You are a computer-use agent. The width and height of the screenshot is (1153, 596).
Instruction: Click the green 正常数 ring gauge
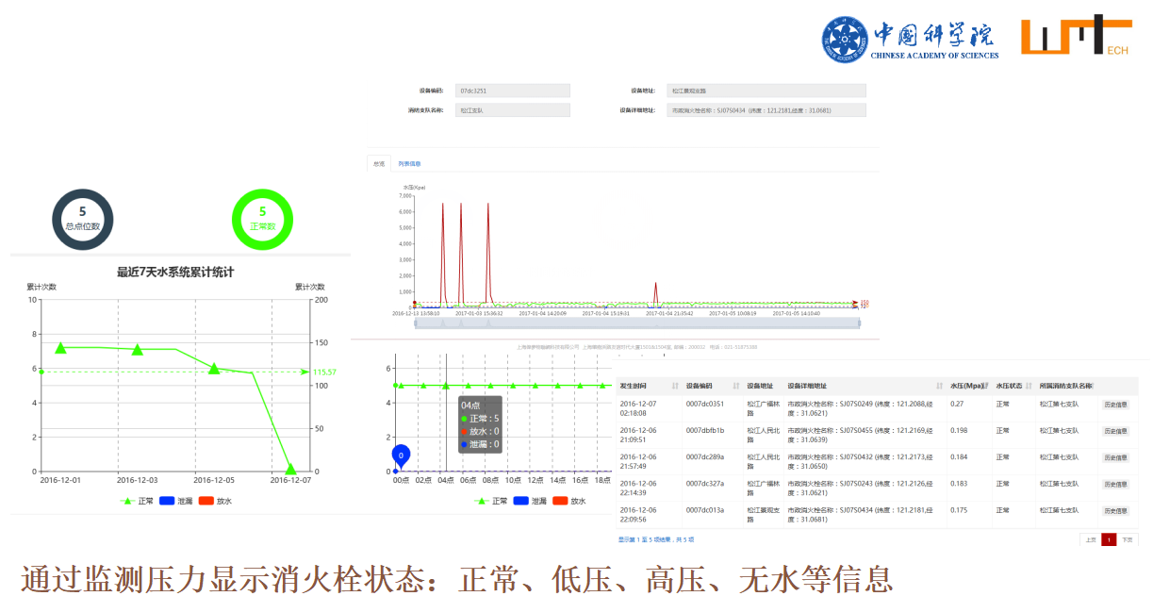pos(262,219)
